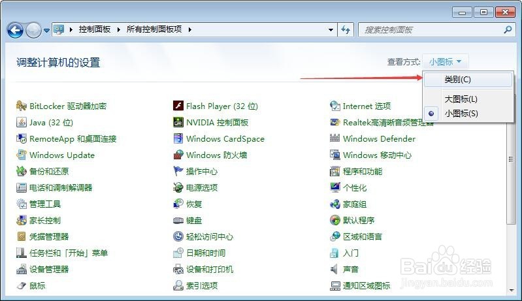Click the Windows CardSpace icon
The image size is (522, 301).
click(x=178, y=138)
